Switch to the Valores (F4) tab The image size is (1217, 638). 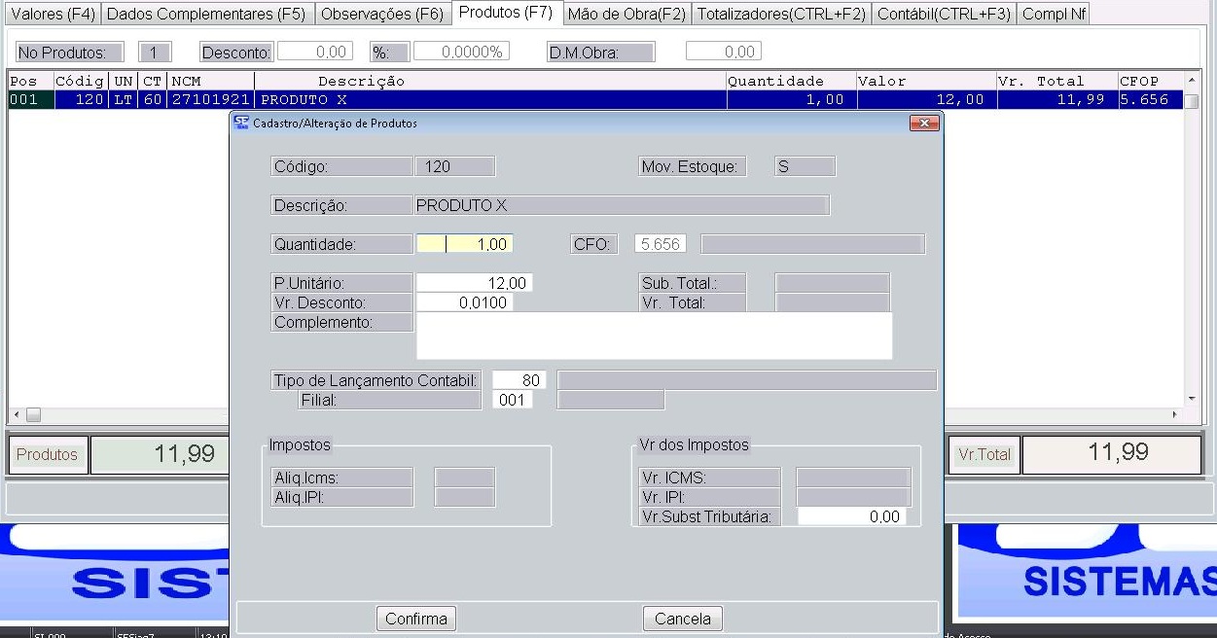(x=51, y=14)
